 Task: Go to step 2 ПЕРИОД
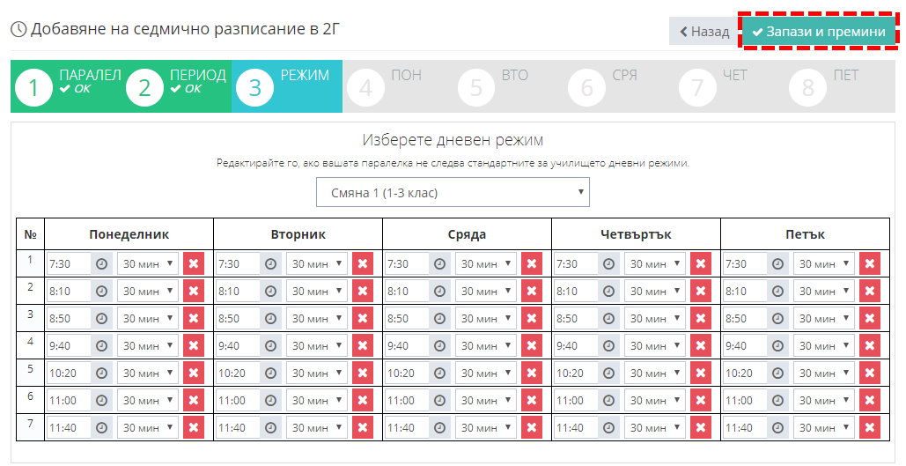point(176,86)
